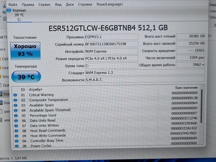Open the Сервис menu
This screenshot has width=216, height=162.
[44, 4]
